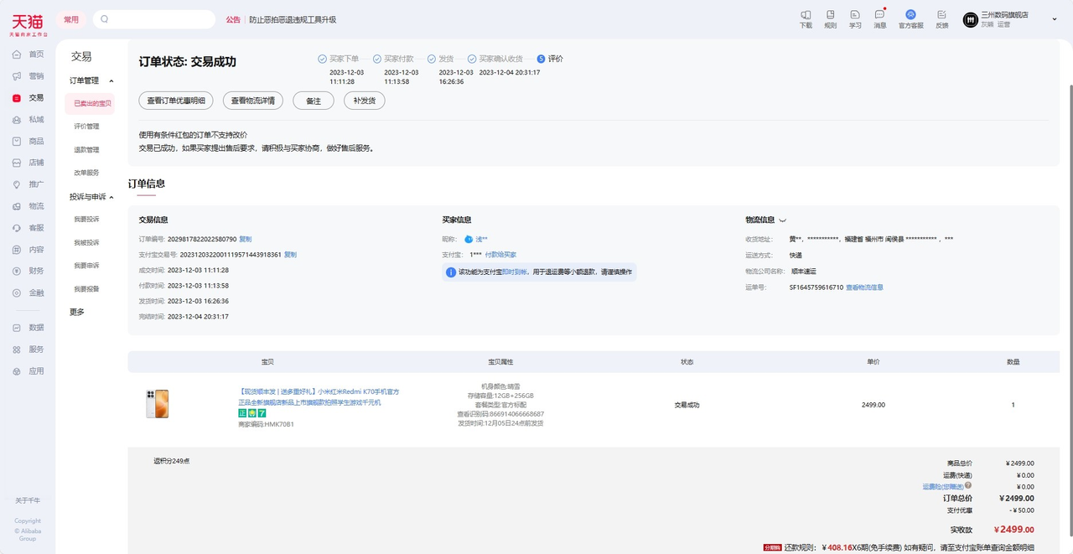The height and width of the screenshot is (554, 1073).
Task: Click the tracking number SF1645759616710
Action: (816, 287)
